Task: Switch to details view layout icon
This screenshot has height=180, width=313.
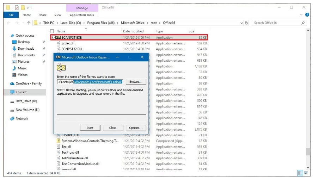Action: [300, 173]
